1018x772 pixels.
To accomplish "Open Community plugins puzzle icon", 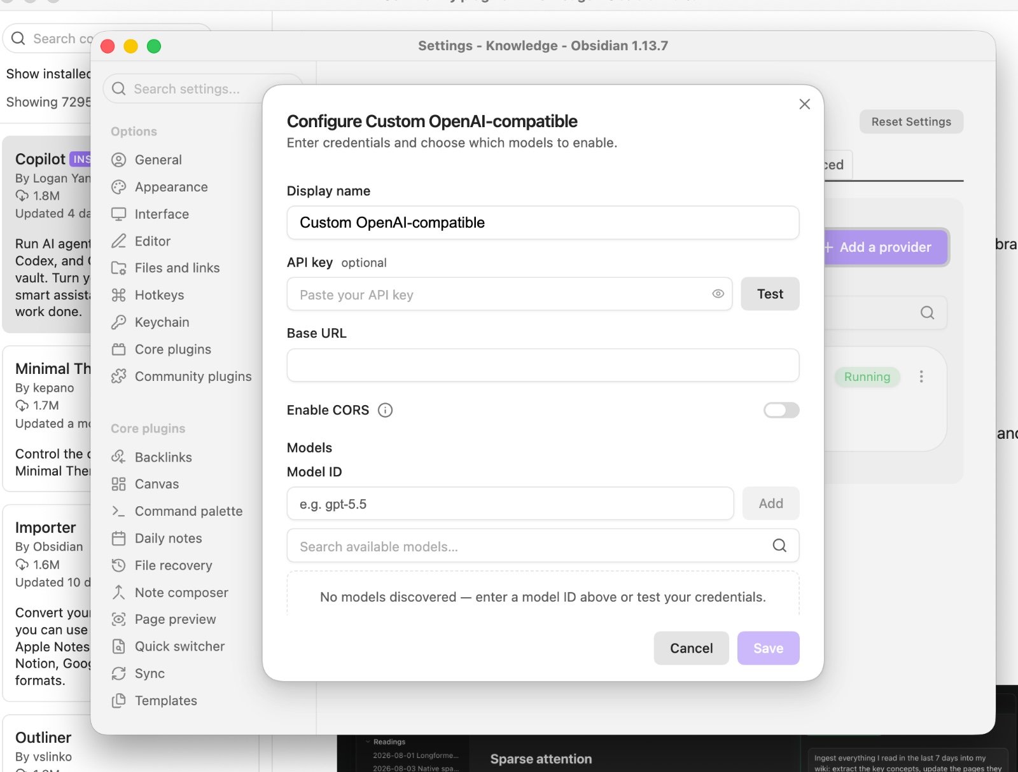I will 118,376.
